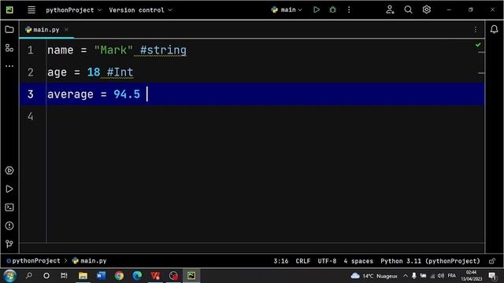
Task: Switch the FRA input language
Action: tap(451, 276)
